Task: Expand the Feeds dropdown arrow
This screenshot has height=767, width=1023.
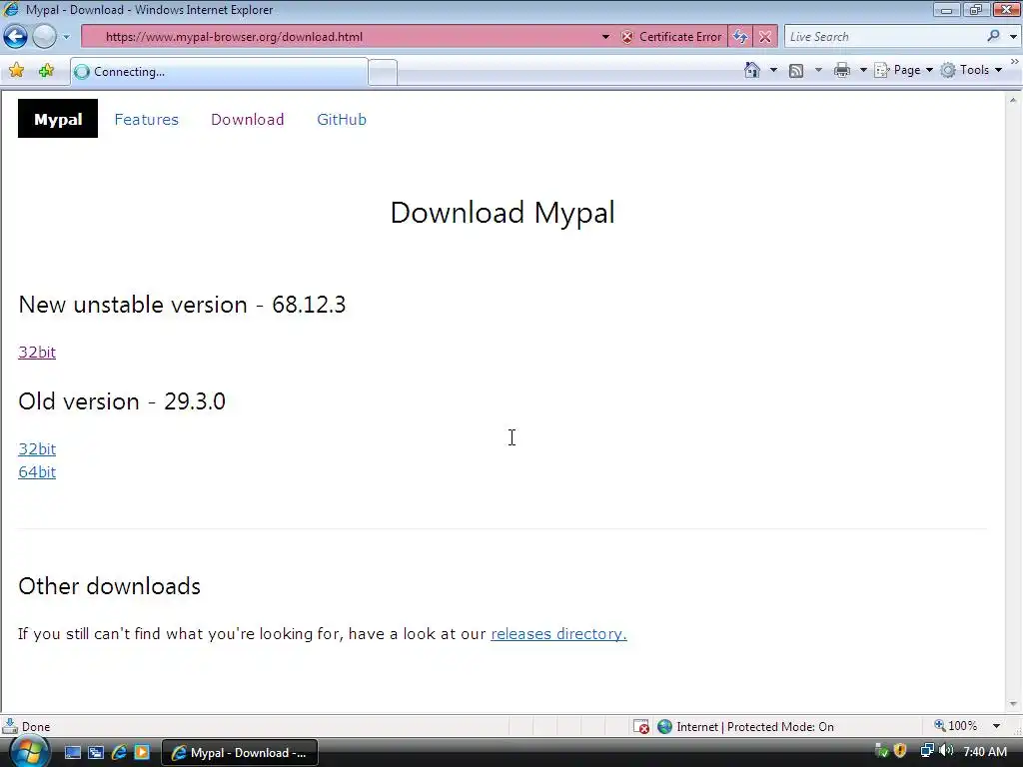Action: coord(818,70)
